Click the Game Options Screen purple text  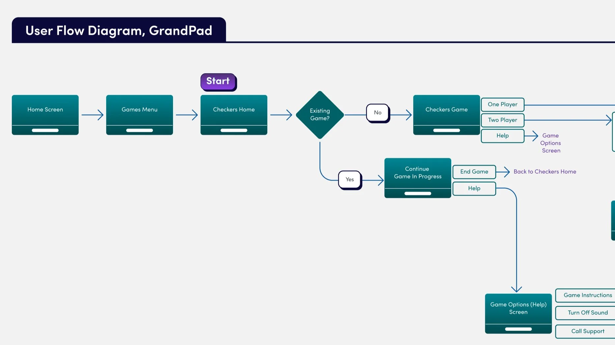[551, 143]
